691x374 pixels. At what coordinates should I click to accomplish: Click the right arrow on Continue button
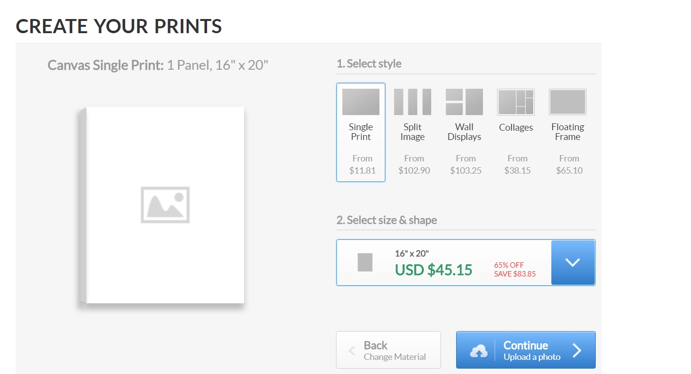point(577,351)
